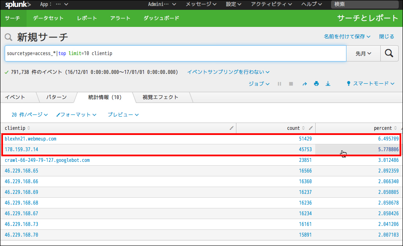Open the 20 件/ページ results dropdown

(x=30, y=115)
